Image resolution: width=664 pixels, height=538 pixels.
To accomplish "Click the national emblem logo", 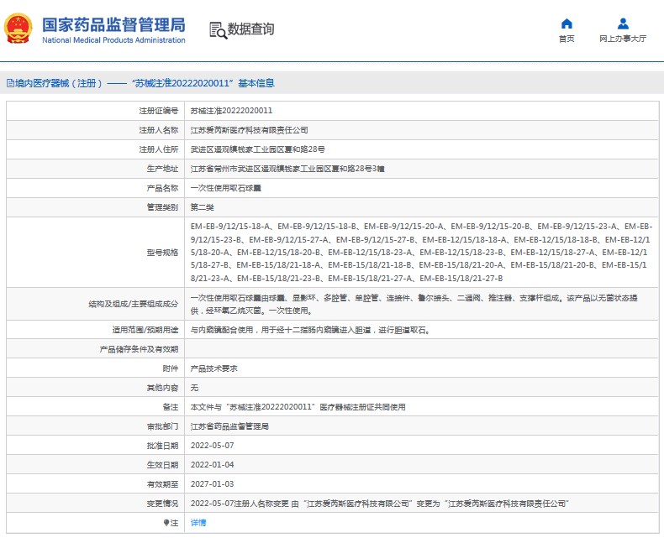I will (18, 29).
